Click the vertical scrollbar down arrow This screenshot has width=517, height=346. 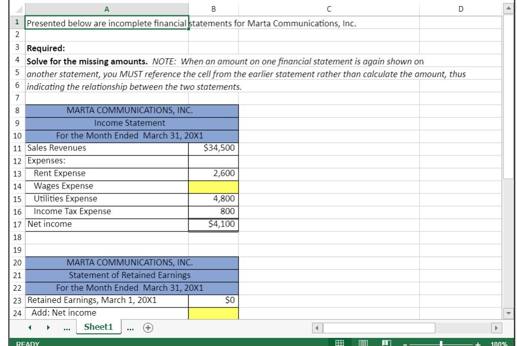tap(509, 313)
